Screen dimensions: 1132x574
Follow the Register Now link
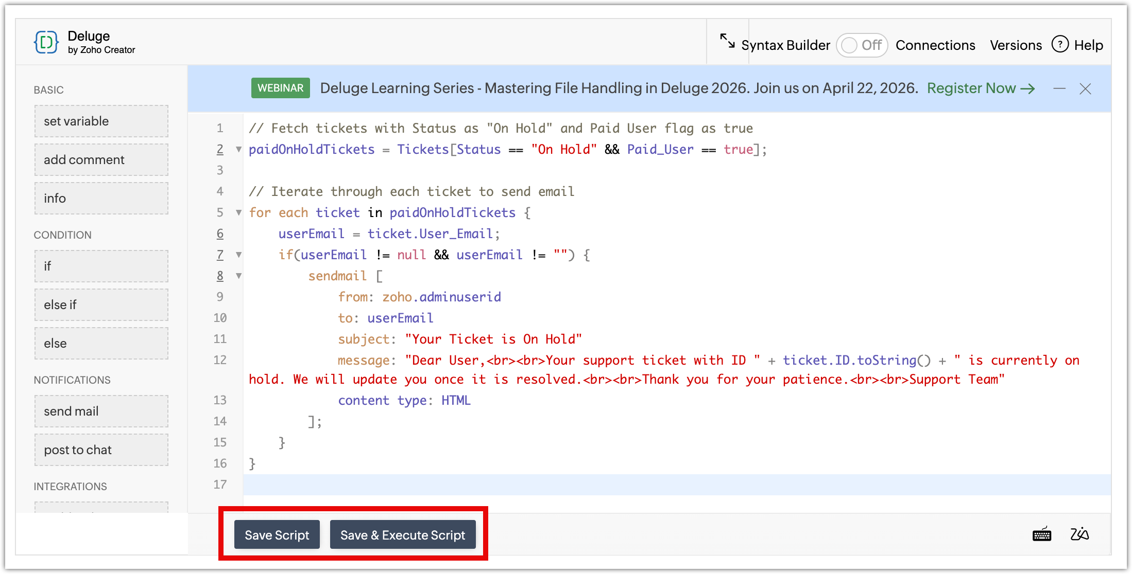(981, 88)
